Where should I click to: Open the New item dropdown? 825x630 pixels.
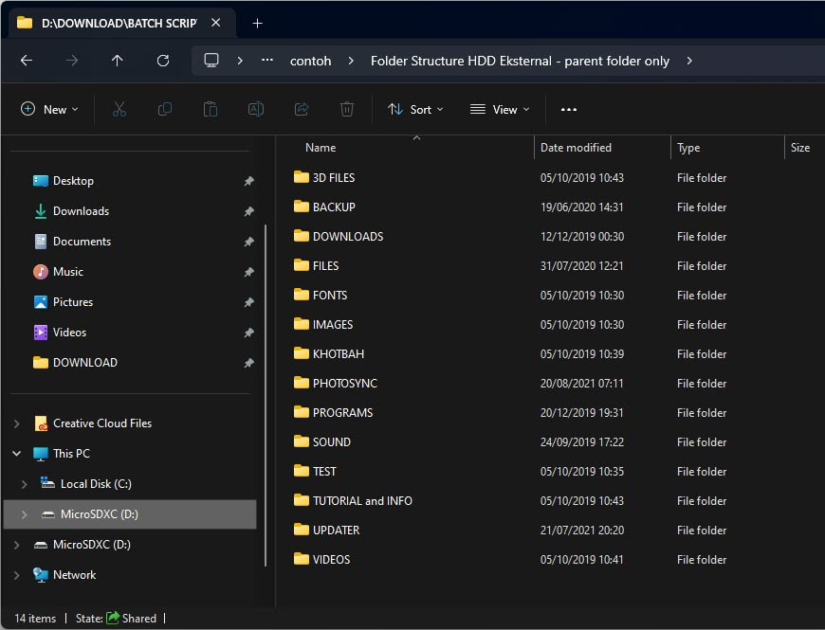tap(49, 109)
